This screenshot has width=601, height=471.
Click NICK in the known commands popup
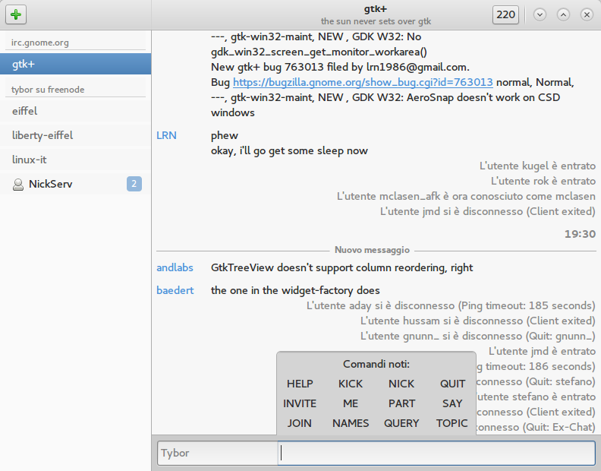(401, 384)
